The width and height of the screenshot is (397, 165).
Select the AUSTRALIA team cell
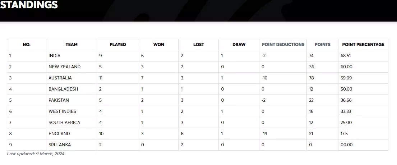pos(60,78)
